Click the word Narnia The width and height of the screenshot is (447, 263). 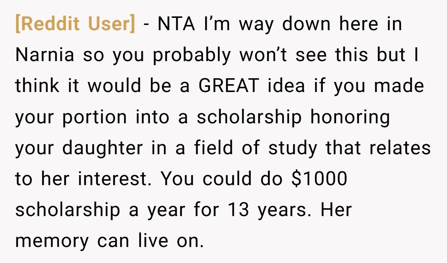click(45, 55)
